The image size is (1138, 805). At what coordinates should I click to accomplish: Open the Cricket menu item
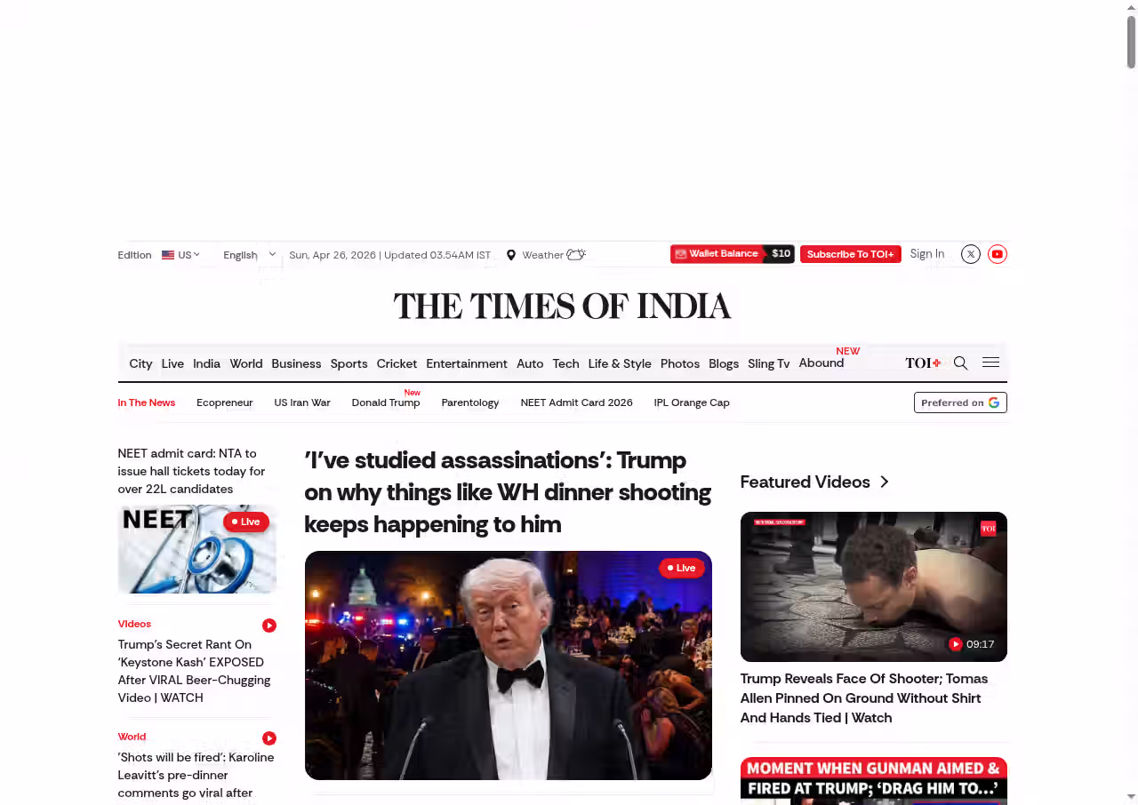pos(397,363)
